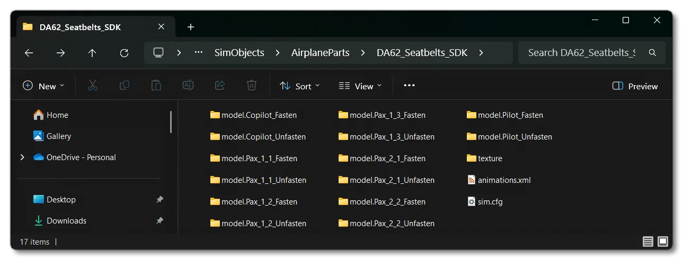The height and width of the screenshot is (260, 683).
Task: Select model.Pax_1_3_Unfasten folder
Action: point(386,137)
